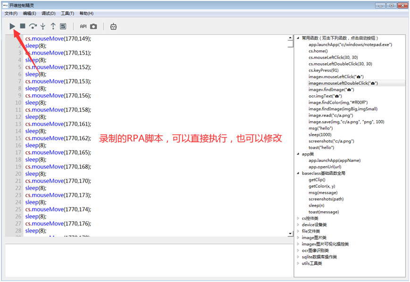The image size is (410, 282).
Task: Select image.save function entry
Action: pyautogui.click(x=346, y=122)
